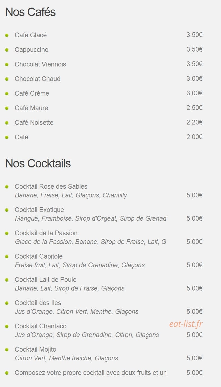Click the eat-list.fr watermark logo
The image size is (221, 387).
click(x=186, y=324)
